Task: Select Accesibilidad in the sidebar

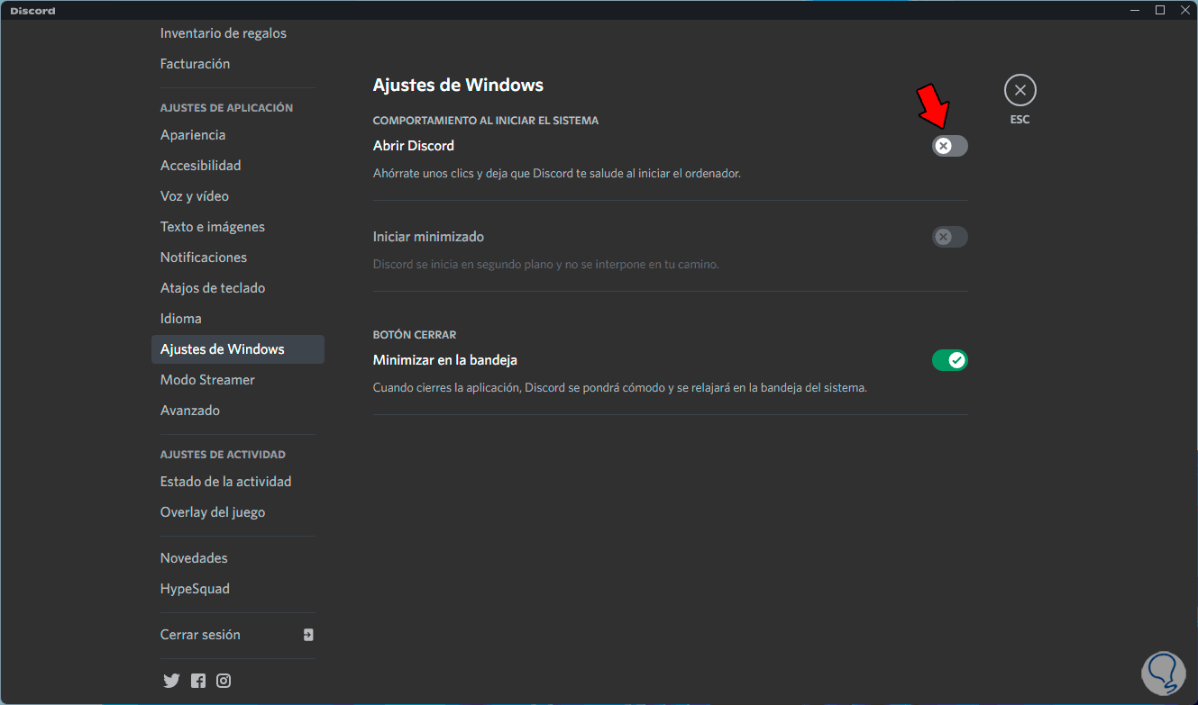Action: tap(238, 166)
